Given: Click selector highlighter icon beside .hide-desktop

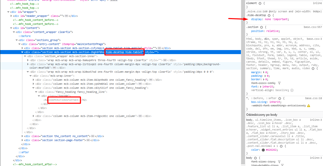Looking at the screenshot, I should pyautogui.click(x=269, y=15).
